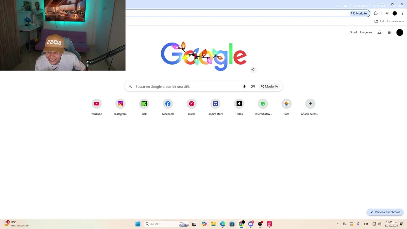The width and height of the screenshot is (407, 229).
Task: Open Microsoft Edge from the taskbar
Action: [223, 224]
